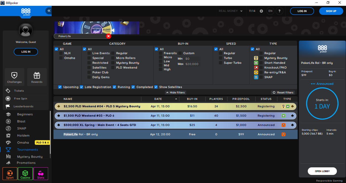Image resolution: width=346 pixels, height=183 pixels.
Task: Launch the Sport section
Action: coord(10,174)
